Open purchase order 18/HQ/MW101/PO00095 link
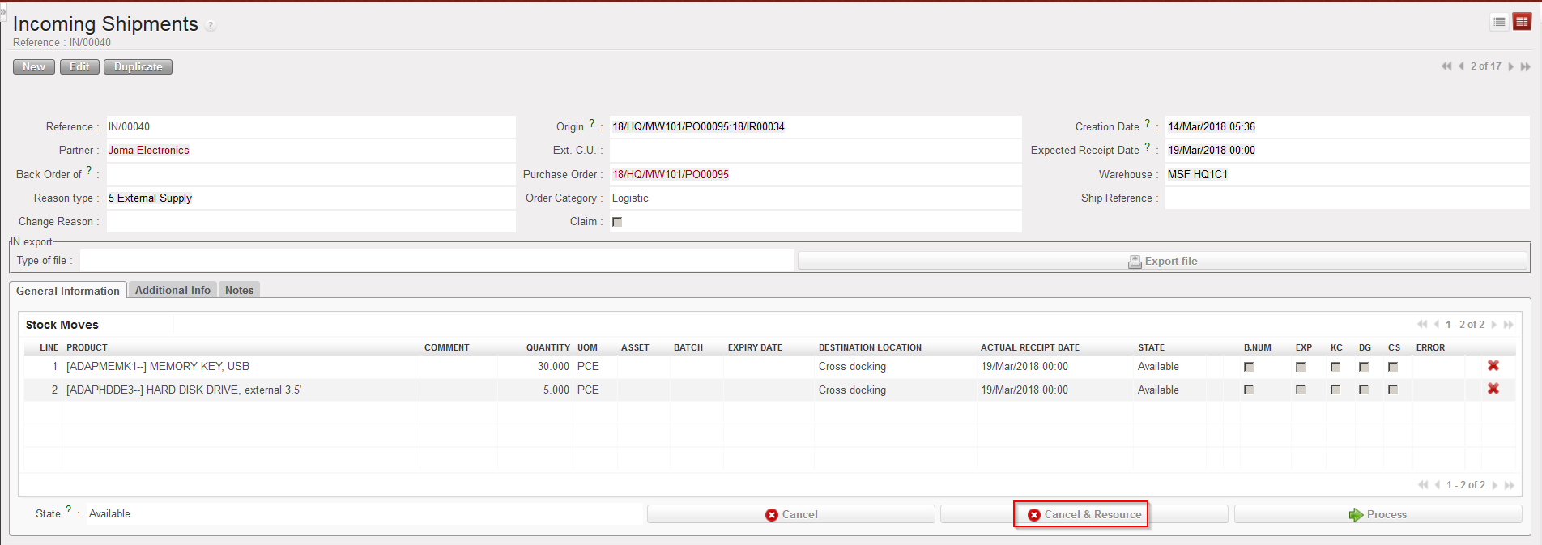 (671, 174)
